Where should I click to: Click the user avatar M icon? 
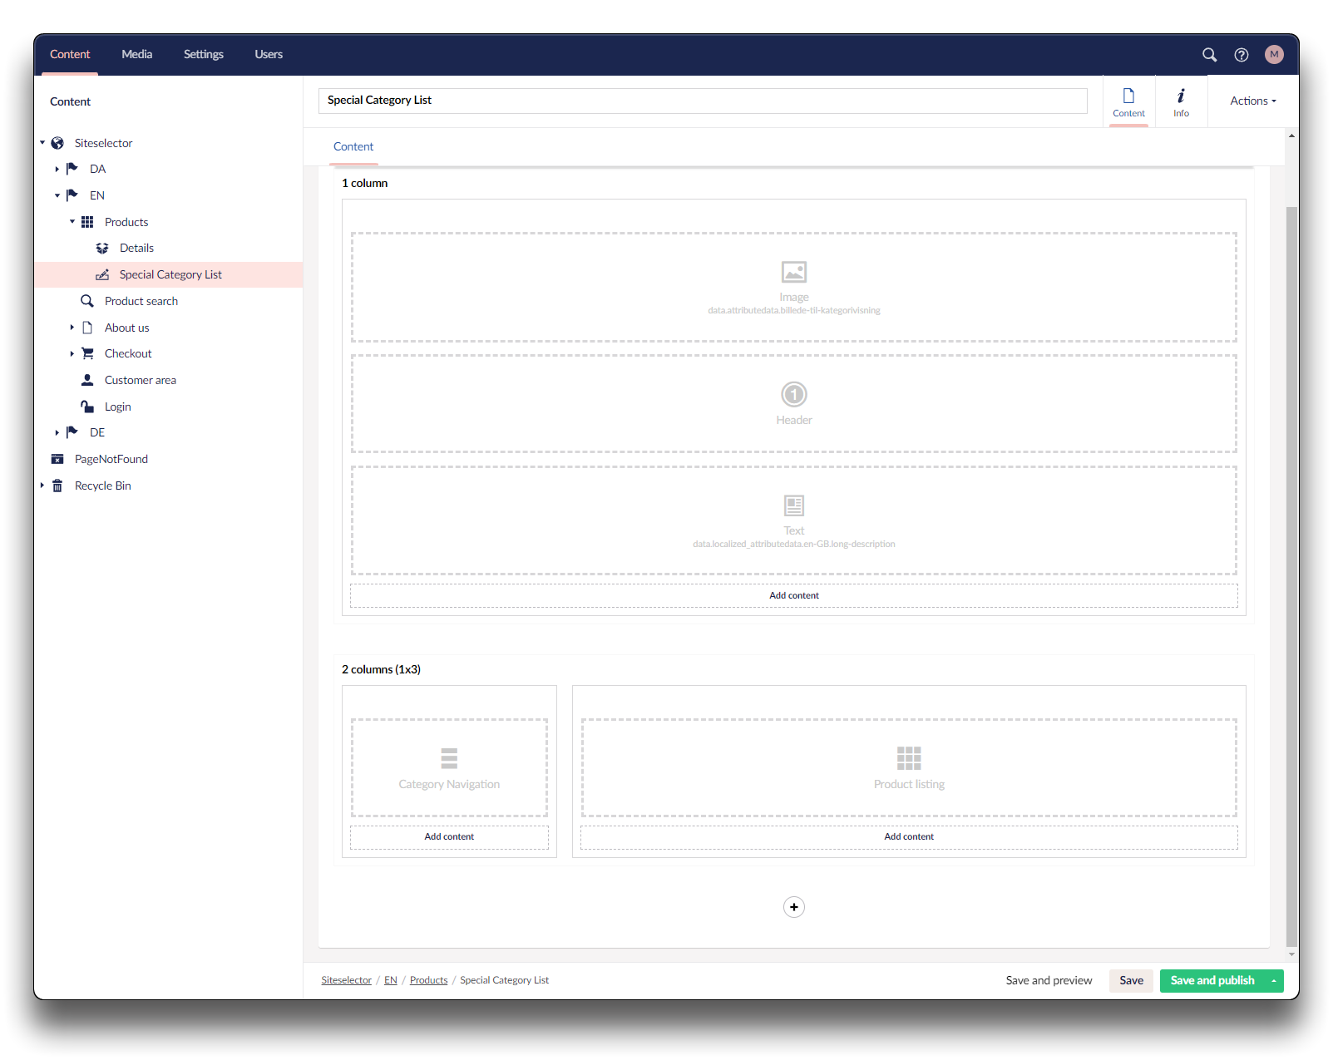[1273, 55]
